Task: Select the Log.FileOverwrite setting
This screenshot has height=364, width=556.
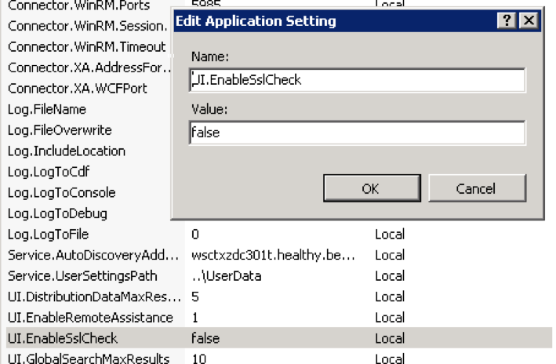Action: pos(59,130)
